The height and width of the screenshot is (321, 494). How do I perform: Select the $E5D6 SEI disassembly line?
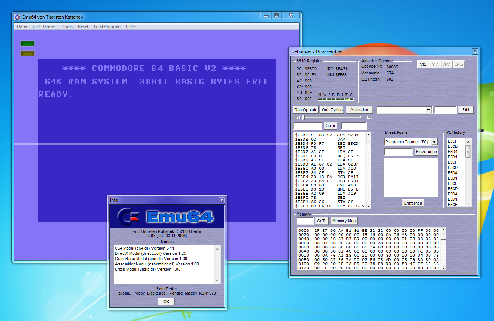[x=329, y=147]
